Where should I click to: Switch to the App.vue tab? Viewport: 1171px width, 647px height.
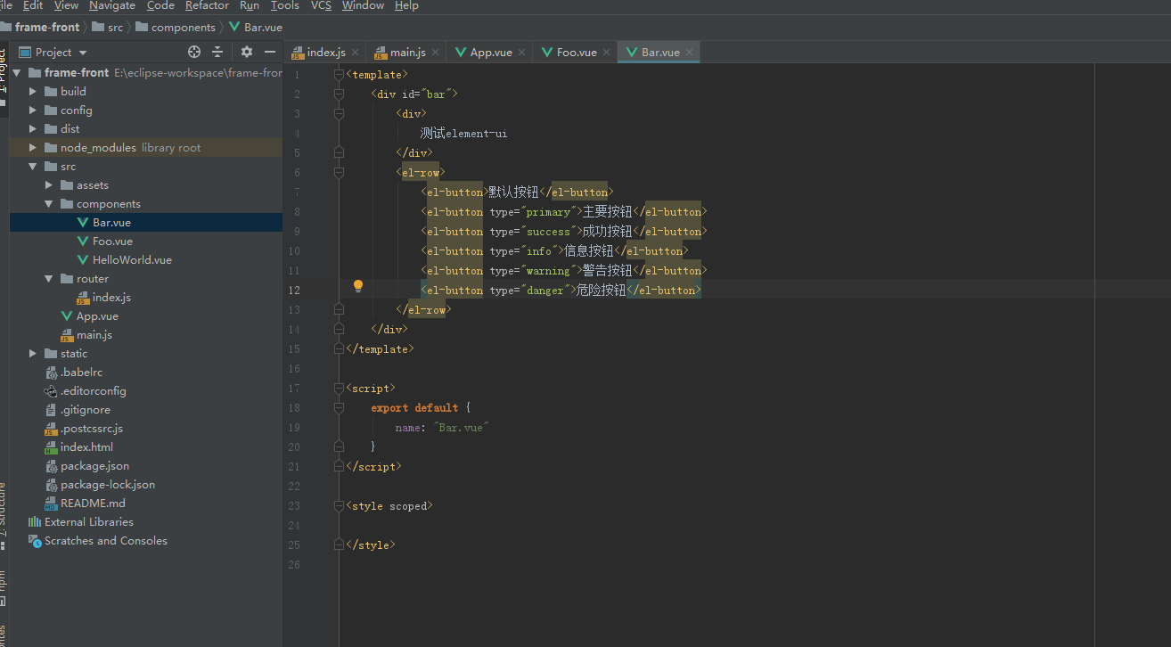(x=491, y=53)
